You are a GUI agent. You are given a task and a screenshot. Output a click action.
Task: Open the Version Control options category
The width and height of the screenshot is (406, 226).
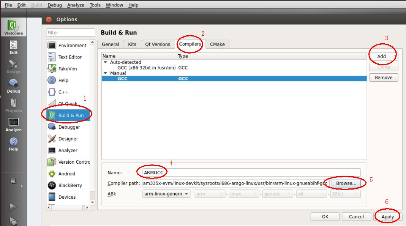68,162
